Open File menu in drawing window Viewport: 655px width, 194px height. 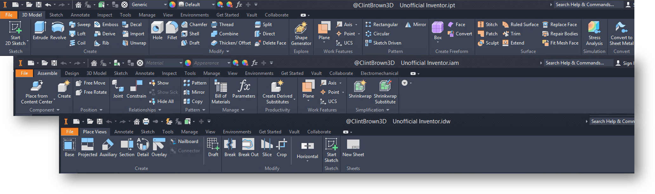70,132
